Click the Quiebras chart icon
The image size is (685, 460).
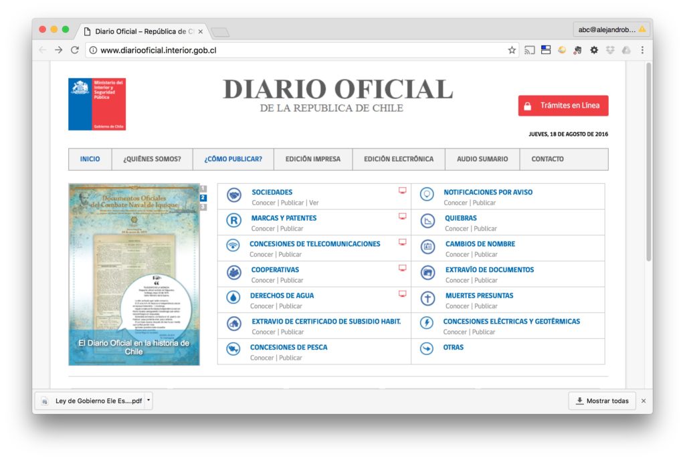[427, 221]
